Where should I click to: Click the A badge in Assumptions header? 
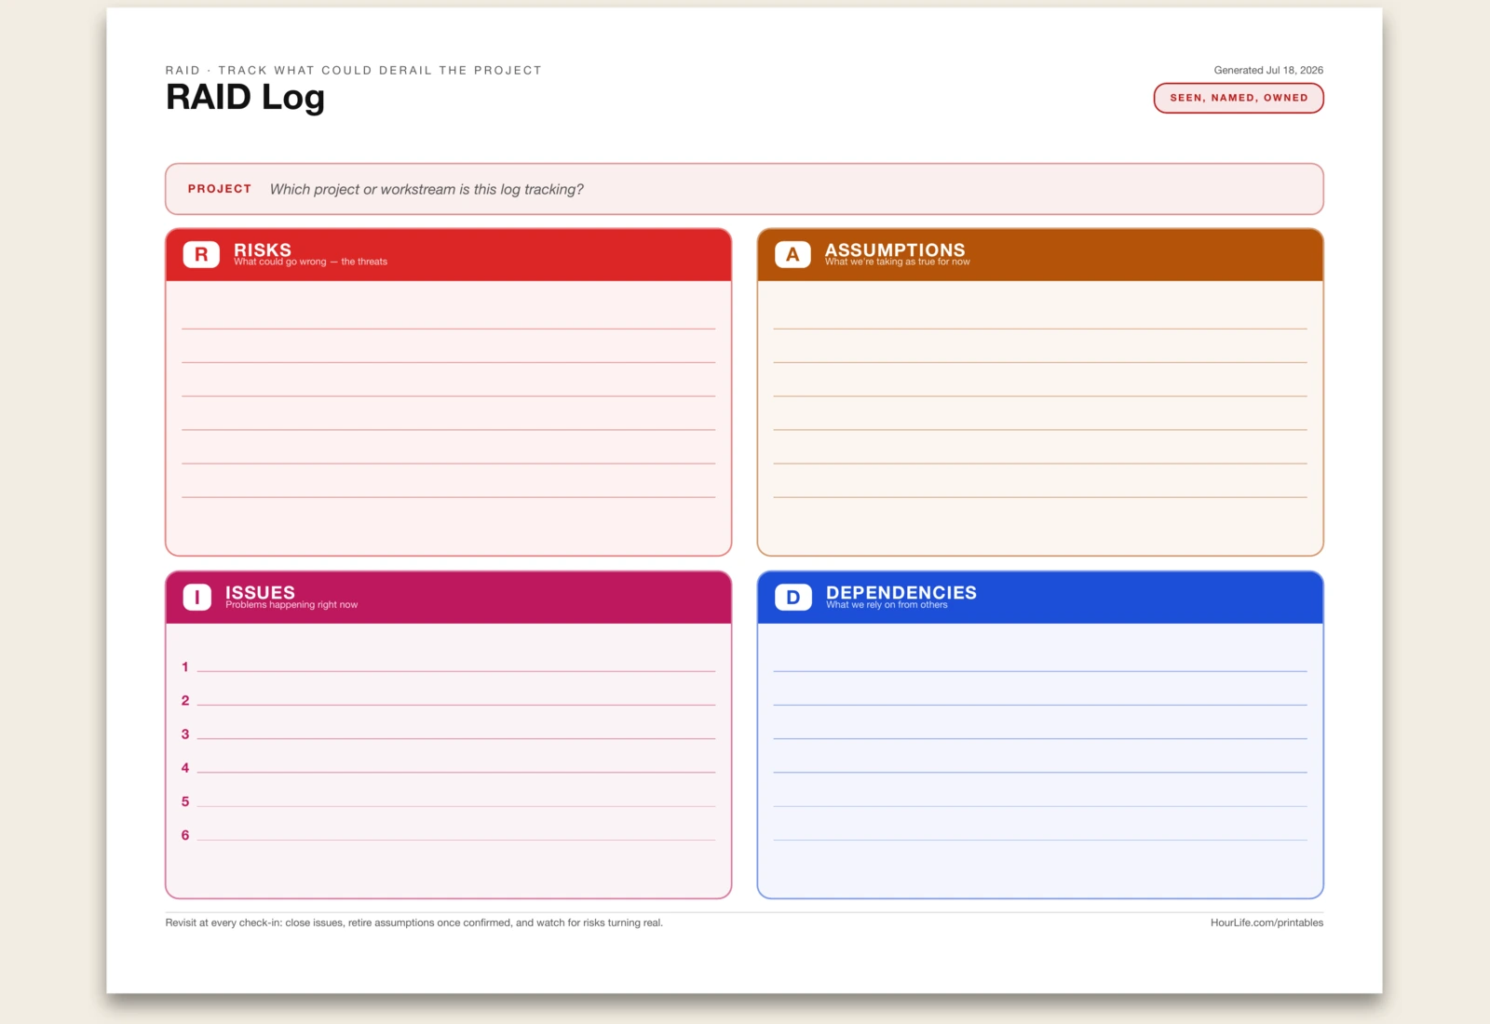(792, 254)
